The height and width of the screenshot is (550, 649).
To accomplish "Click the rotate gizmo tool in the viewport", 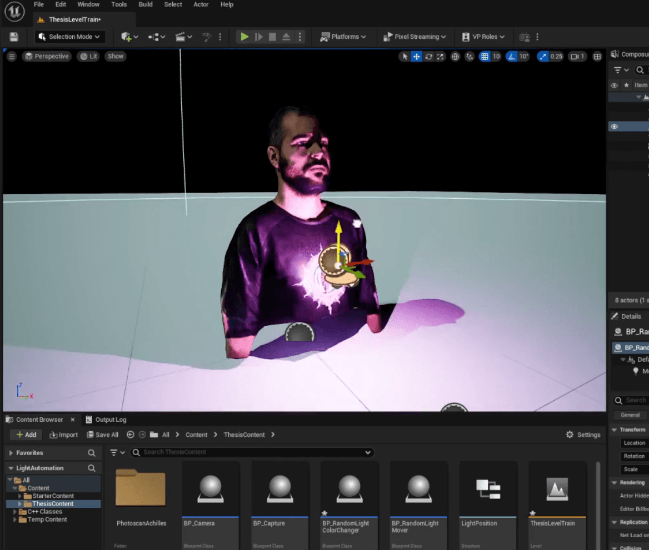I will 428,57.
